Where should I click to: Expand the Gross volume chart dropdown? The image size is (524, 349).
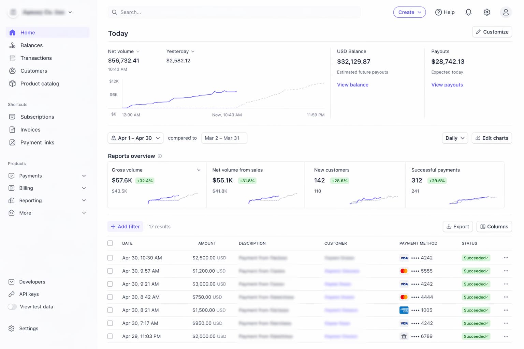pyautogui.click(x=199, y=170)
